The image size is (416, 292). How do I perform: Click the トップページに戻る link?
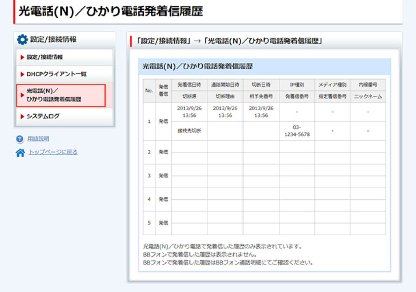coord(52,152)
